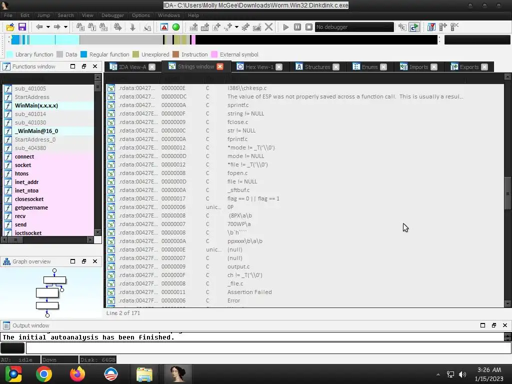The height and width of the screenshot is (384, 512).
Task: Click the step-into C source icon
Action: click(402, 27)
